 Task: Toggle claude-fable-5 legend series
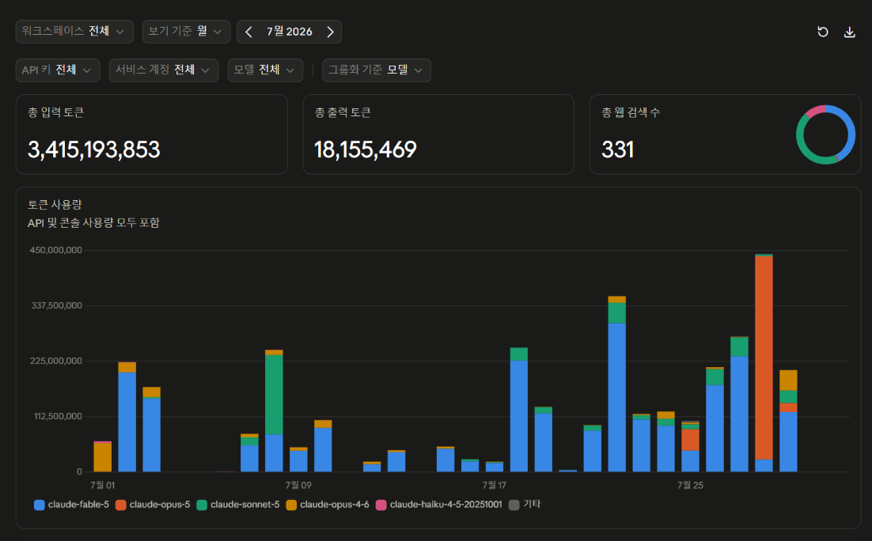72,505
